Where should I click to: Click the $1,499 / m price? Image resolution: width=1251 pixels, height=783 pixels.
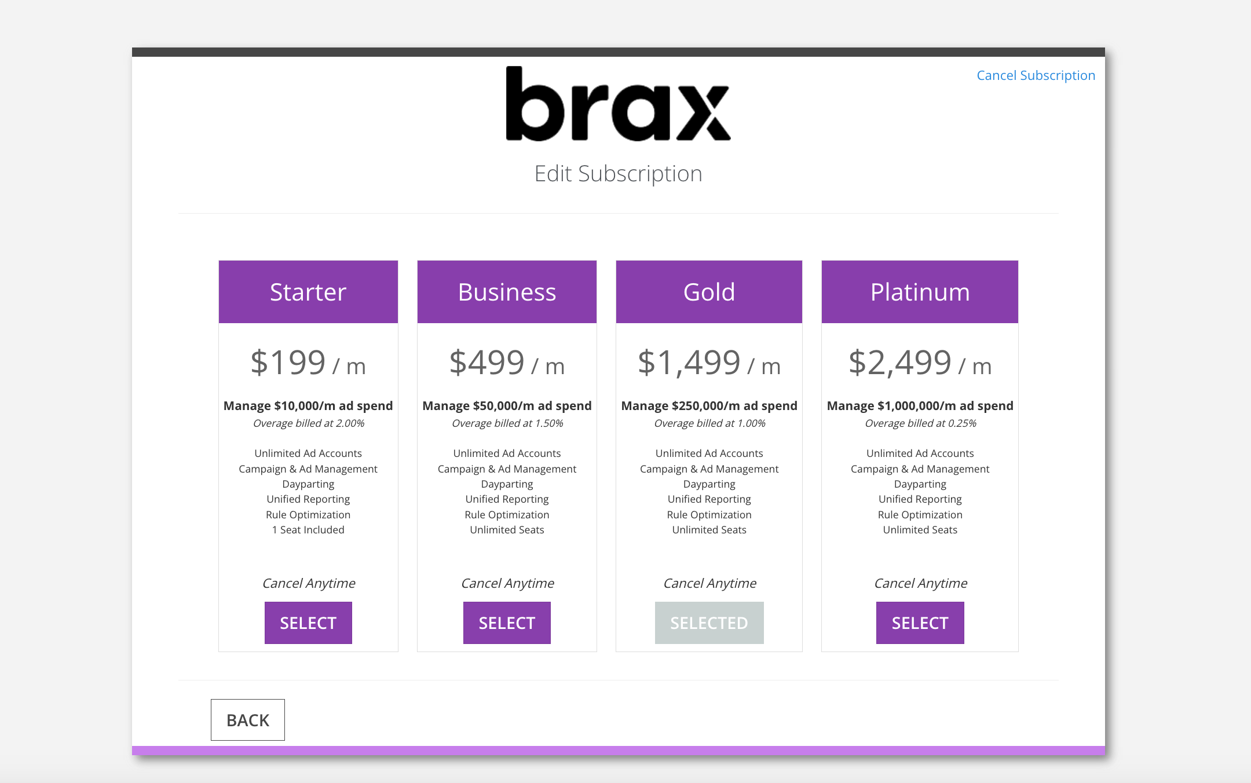[x=709, y=363]
